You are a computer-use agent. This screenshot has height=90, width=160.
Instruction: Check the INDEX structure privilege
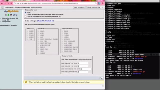pyautogui.click(x=38, y=35)
